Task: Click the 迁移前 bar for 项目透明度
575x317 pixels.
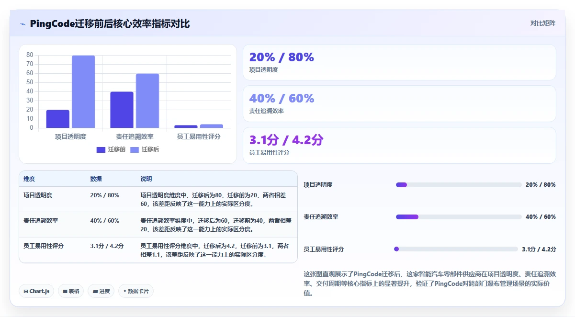Action: 58,119
